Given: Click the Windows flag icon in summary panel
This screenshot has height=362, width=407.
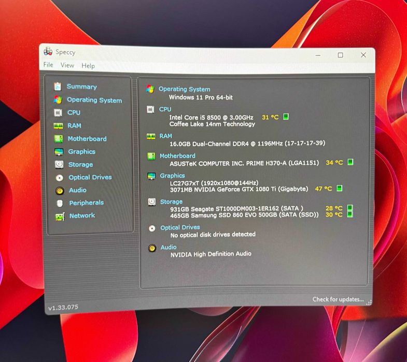Looking at the screenshot, I should pyautogui.click(x=150, y=89).
